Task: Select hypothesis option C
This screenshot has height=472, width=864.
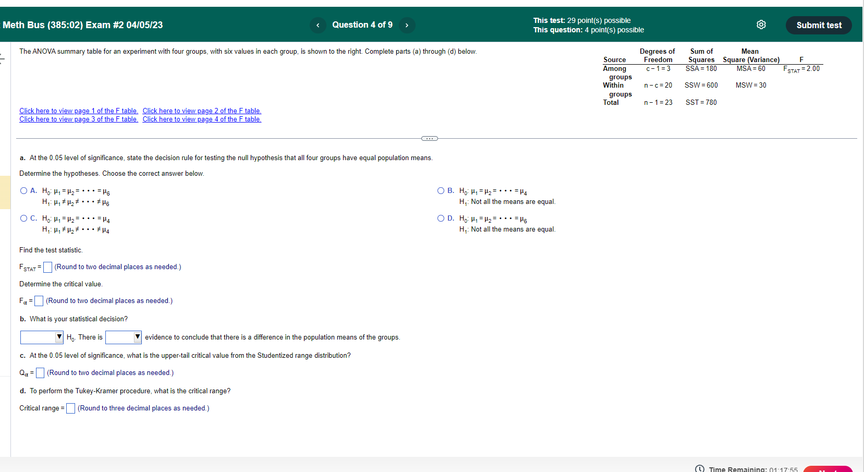Action: tap(23, 219)
